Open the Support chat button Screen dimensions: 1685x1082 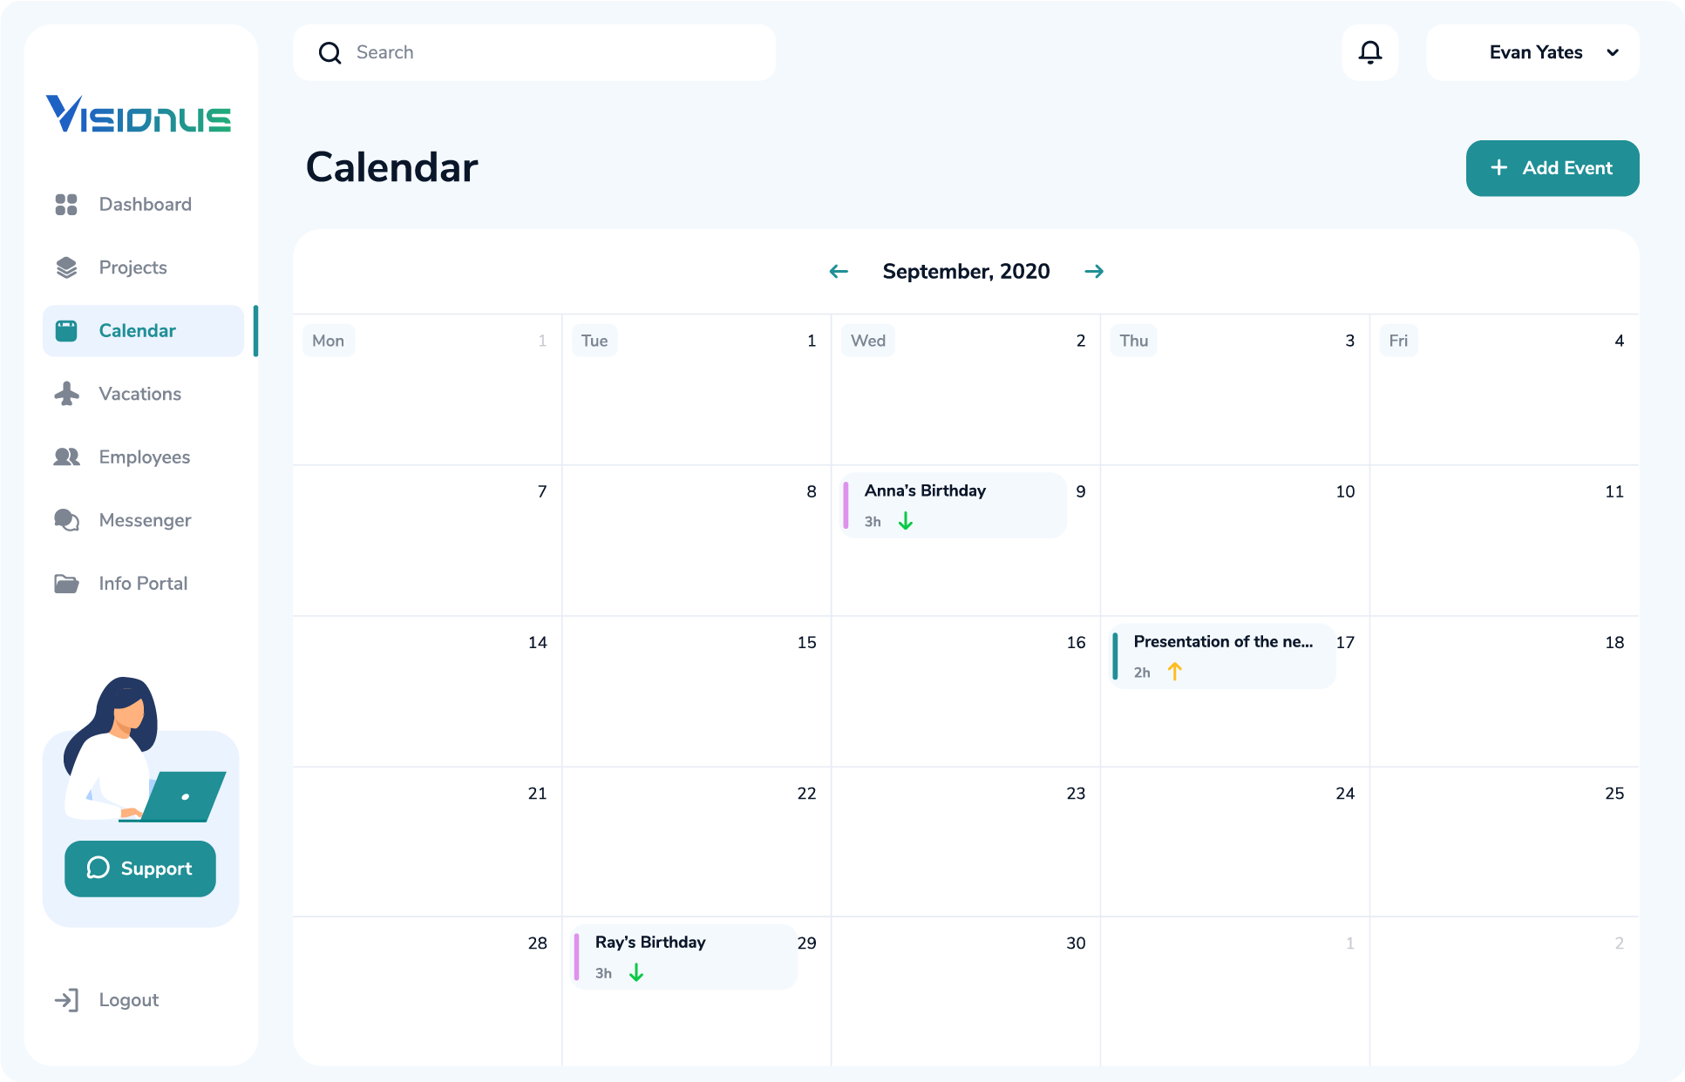coord(139,869)
